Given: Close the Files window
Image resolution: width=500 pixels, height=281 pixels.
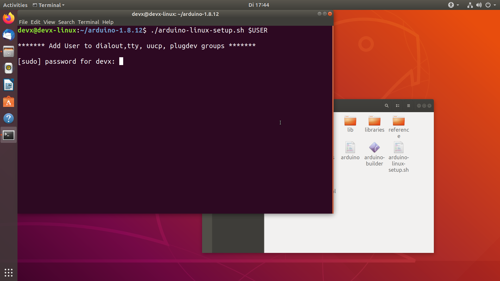Looking at the screenshot, I should click(429, 106).
